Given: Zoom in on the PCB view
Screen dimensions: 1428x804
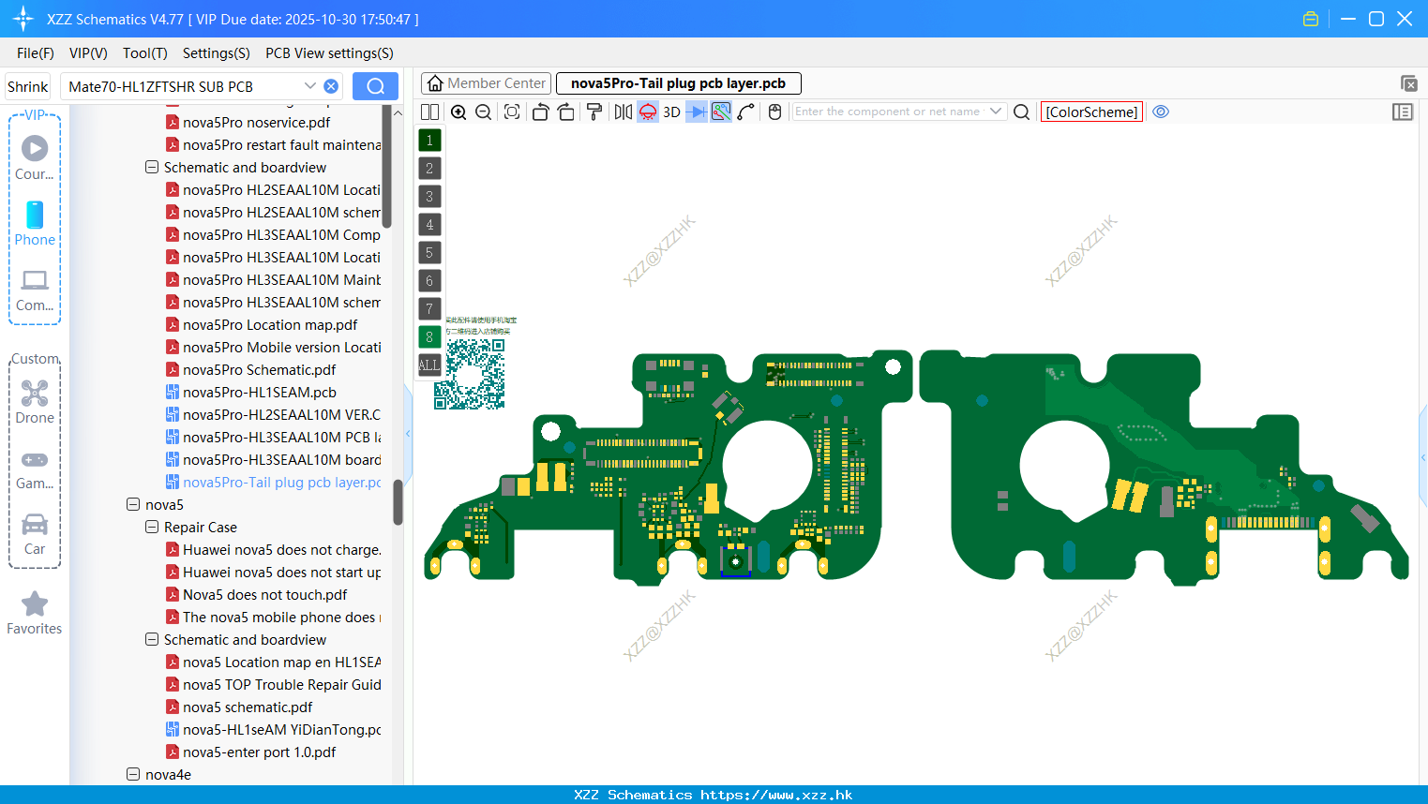Looking at the screenshot, I should (458, 112).
